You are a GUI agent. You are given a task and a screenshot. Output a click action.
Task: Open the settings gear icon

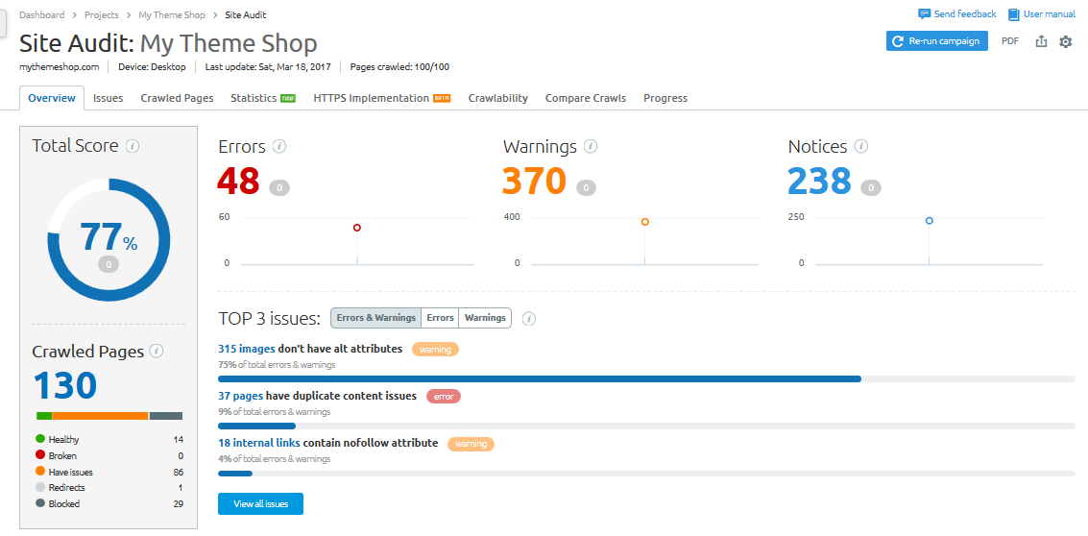[1065, 41]
